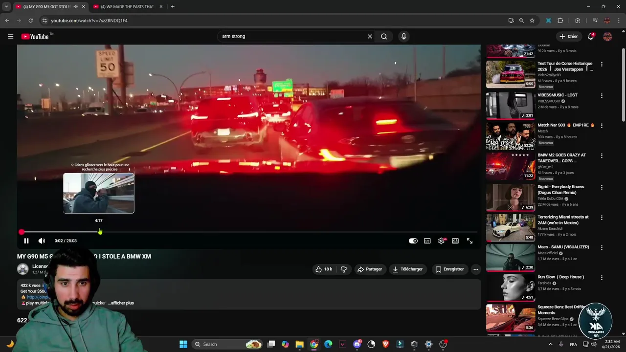Toggle the autoplay switch in player
The image size is (626, 352).
(x=413, y=241)
